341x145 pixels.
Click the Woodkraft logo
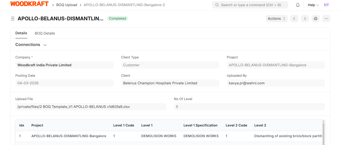tap(29, 4)
